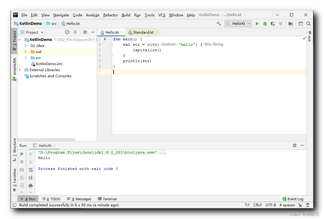Collapse the KotlinDemo root node

pyautogui.click(x=20, y=39)
